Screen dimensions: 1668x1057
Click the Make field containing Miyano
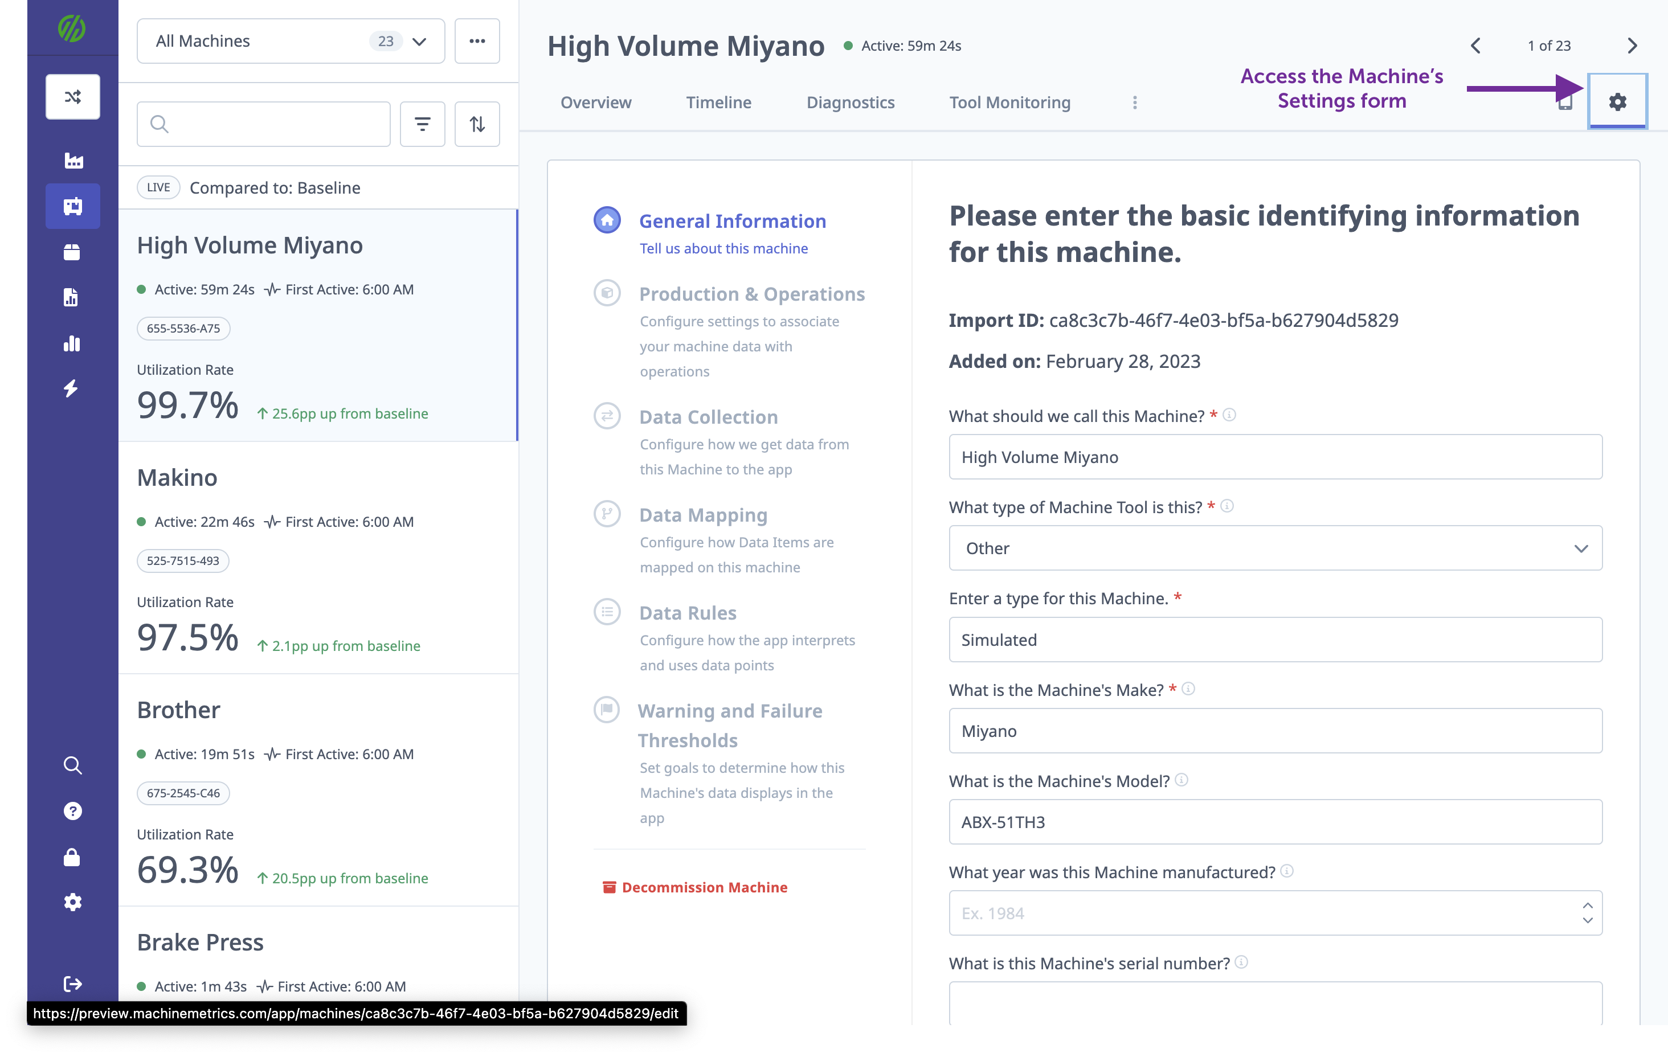pos(1275,731)
